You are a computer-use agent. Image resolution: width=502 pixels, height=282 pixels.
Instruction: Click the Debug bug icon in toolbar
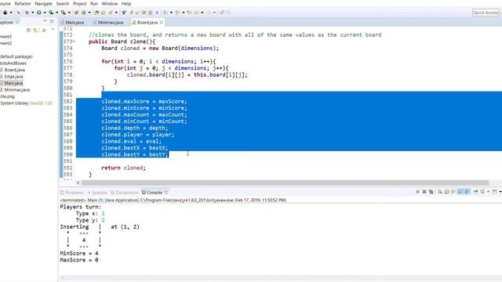pos(27,13)
